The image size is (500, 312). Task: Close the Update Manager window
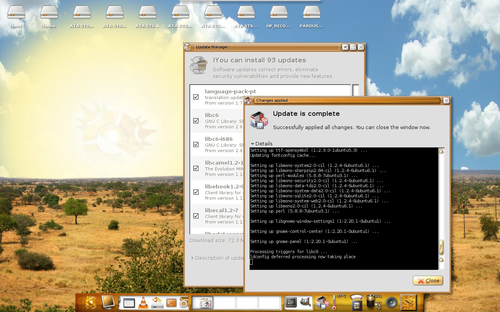(x=361, y=47)
